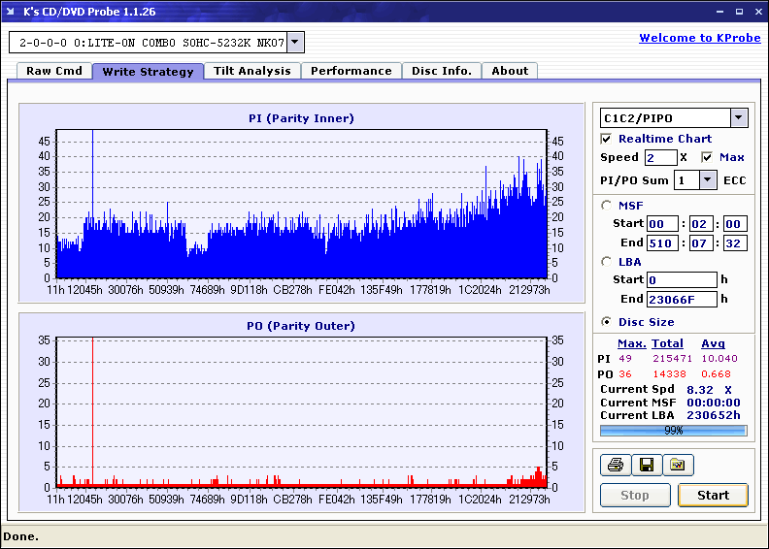
Task: Click the LBA End field showing 23066F
Action: point(682,300)
